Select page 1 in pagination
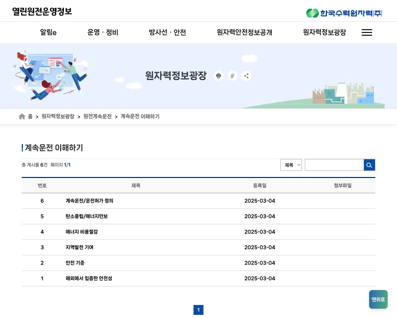This screenshot has height=318, width=397. click(x=198, y=310)
